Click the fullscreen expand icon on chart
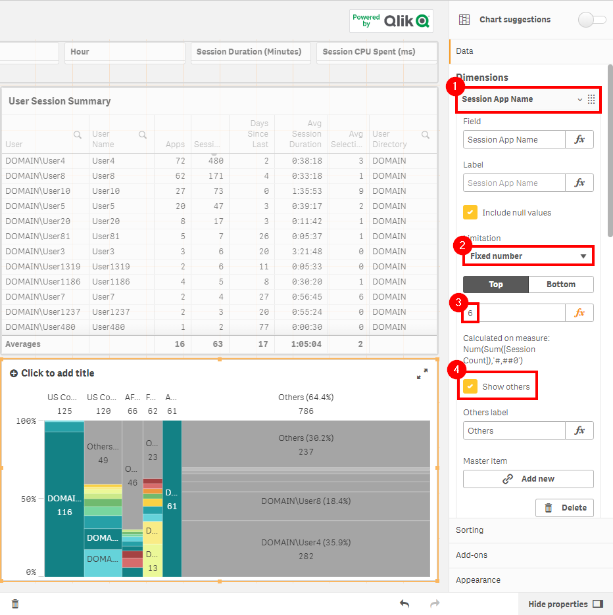This screenshot has height=615, width=613. click(422, 373)
